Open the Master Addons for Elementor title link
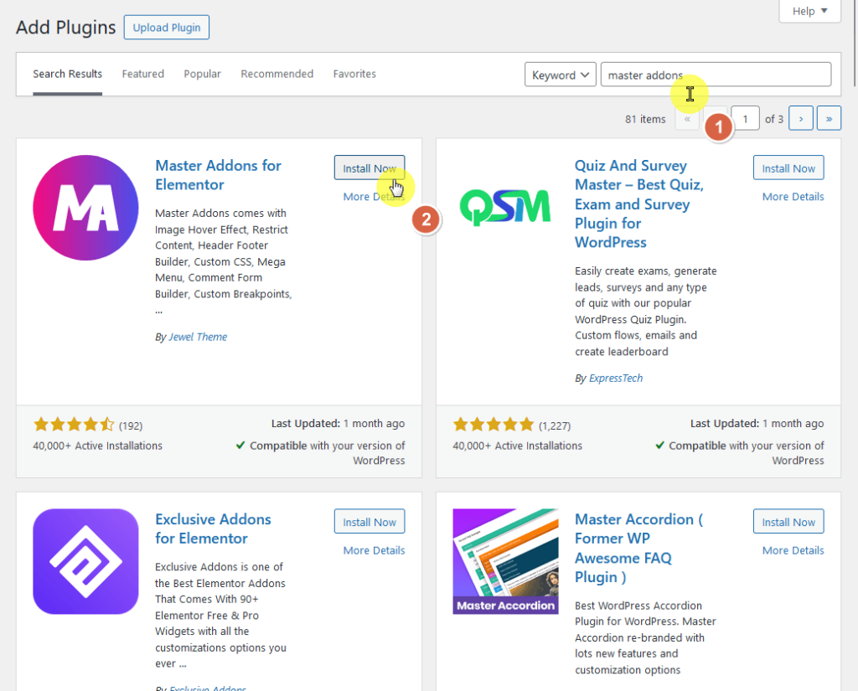This screenshot has height=691, width=858. click(x=218, y=175)
